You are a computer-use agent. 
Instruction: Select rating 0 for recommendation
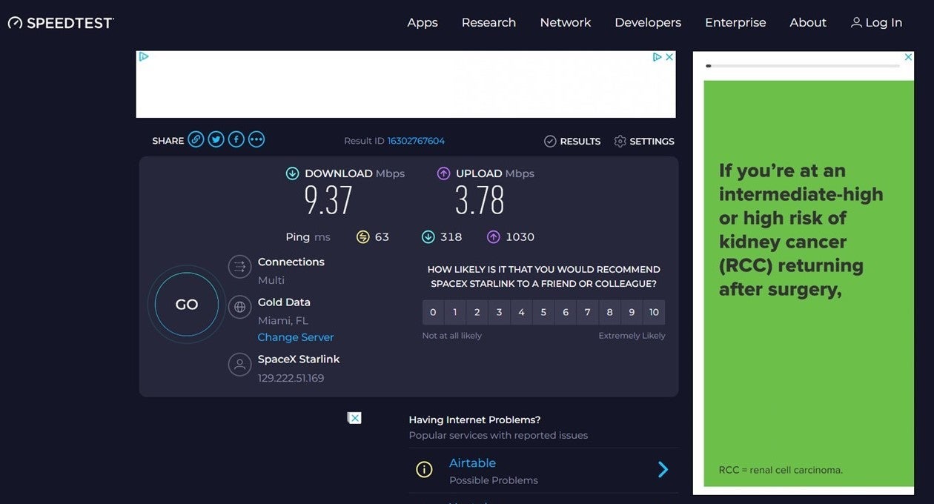[433, 312]
